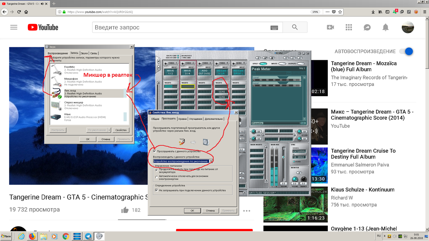Click the Свойства button in Звук window
The height and width of the screenshot is (241, 429).
pos(121,130)
